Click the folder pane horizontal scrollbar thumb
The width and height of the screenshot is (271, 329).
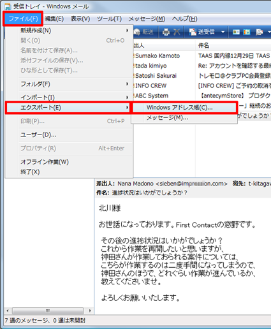48,311
